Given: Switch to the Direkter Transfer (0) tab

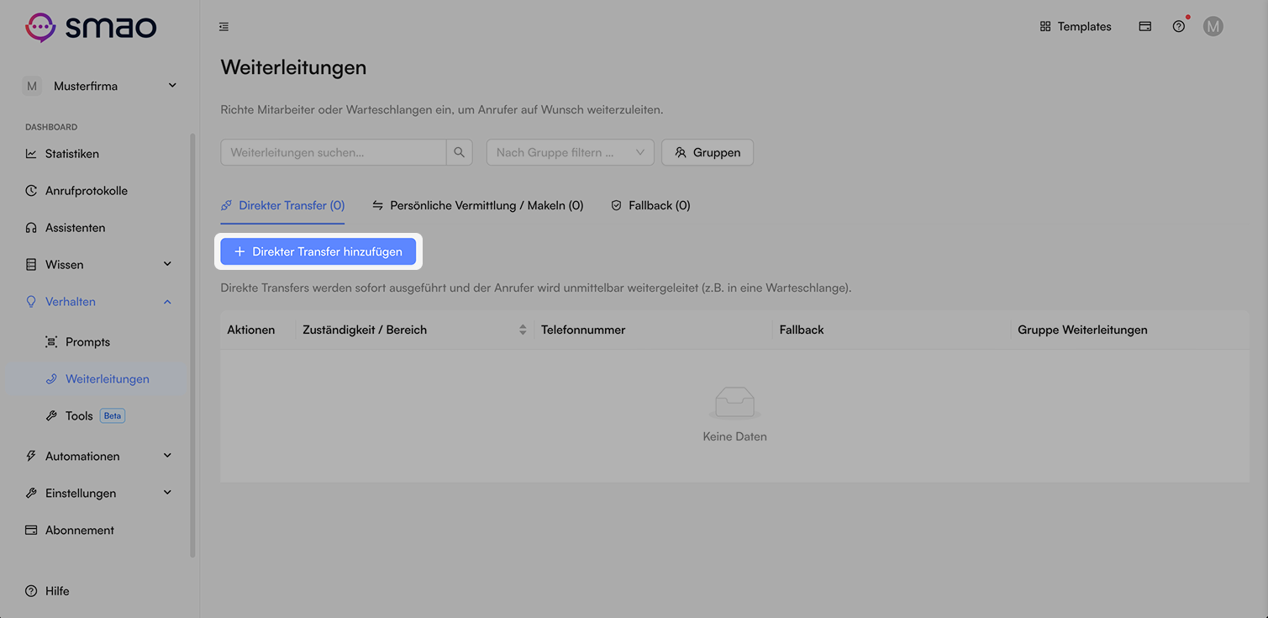Looking at the screenshot, I should (x=282, y=205).
